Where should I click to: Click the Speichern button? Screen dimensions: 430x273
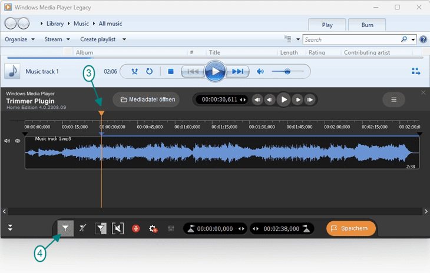point(350,228)
